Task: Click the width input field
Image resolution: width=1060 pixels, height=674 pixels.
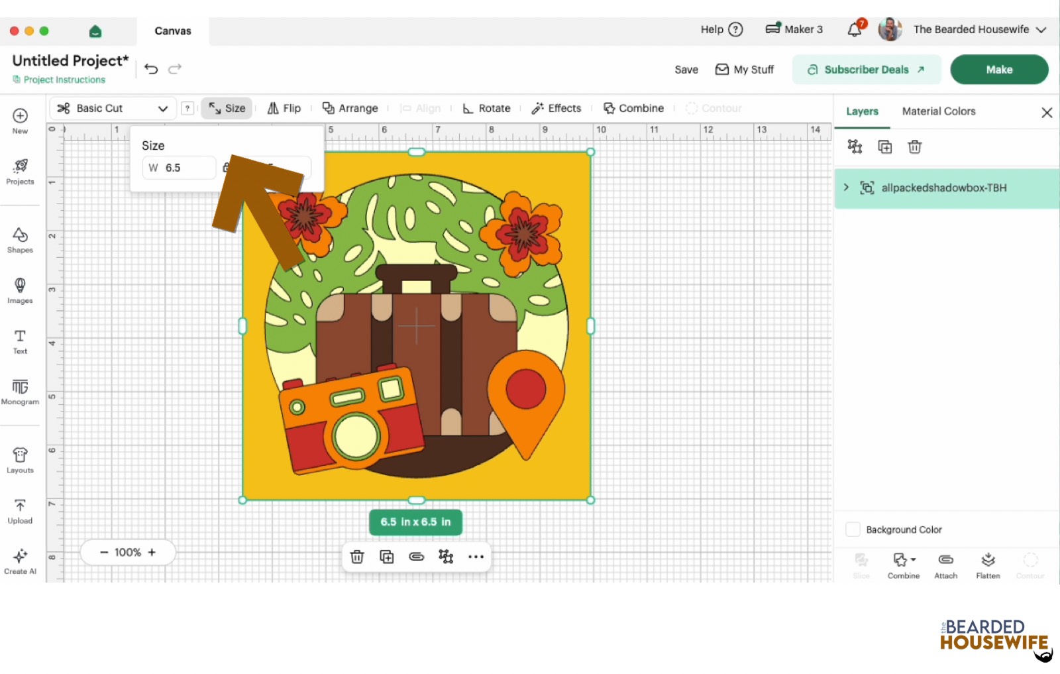Action: click(179, 168)
